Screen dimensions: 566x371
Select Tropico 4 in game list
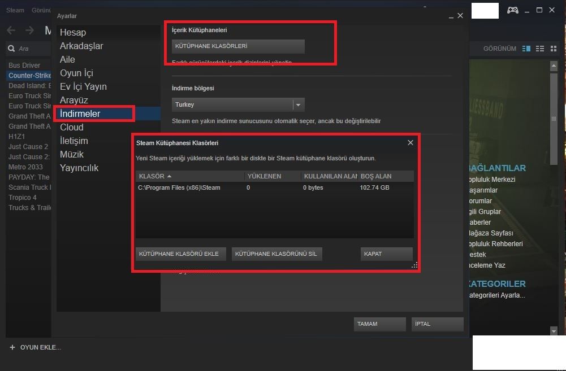(23, 197)
